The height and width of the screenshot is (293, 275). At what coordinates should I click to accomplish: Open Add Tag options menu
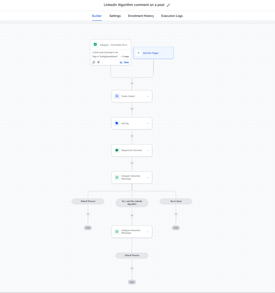tap(148, 124)
